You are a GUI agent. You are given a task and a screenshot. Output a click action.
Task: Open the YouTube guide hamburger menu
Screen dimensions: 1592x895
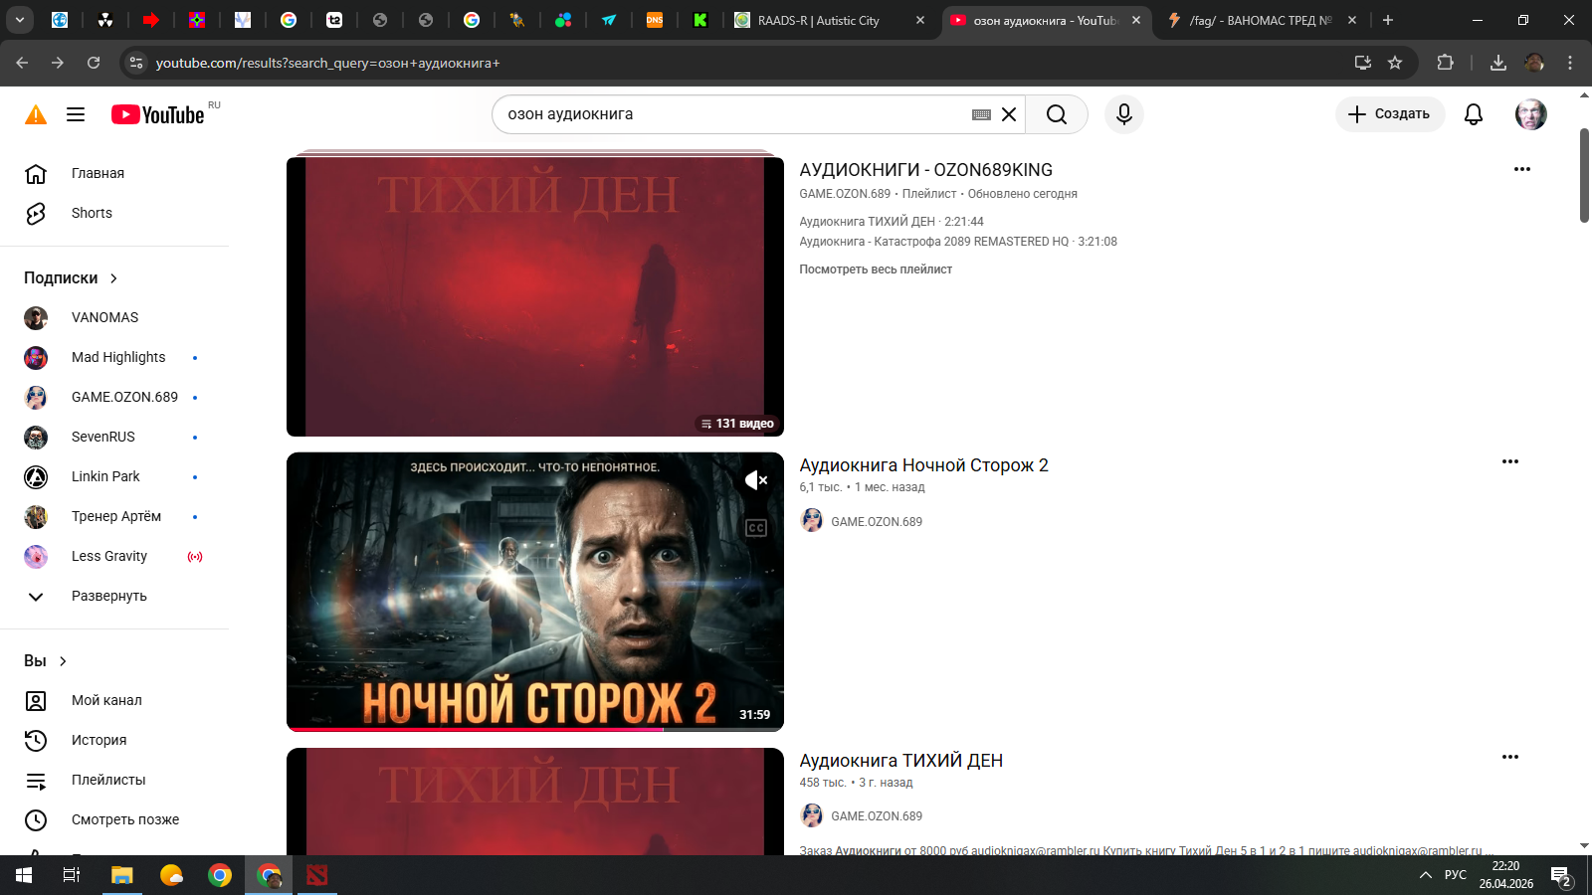(76, 114)
